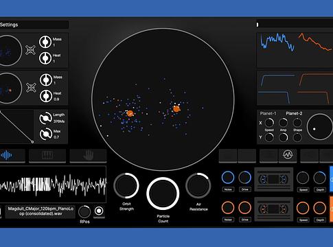Select the piano keys mode icon
Viewport: 333px width, 247px height.
click(x=47, y=156)
